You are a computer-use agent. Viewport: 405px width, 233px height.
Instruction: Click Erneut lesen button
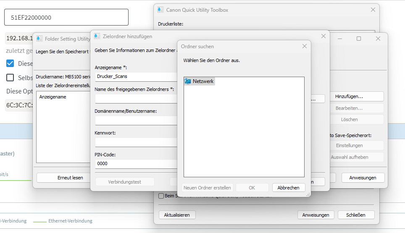tap(63, 178)
